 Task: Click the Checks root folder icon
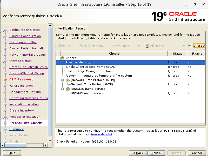63,58
